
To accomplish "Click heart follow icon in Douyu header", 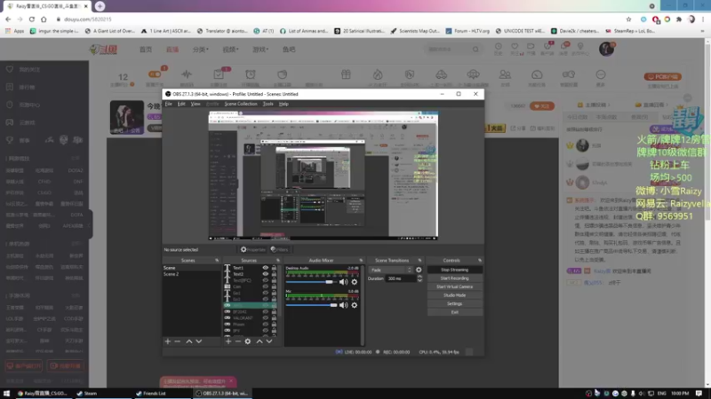I will click(x=515, y=47).
